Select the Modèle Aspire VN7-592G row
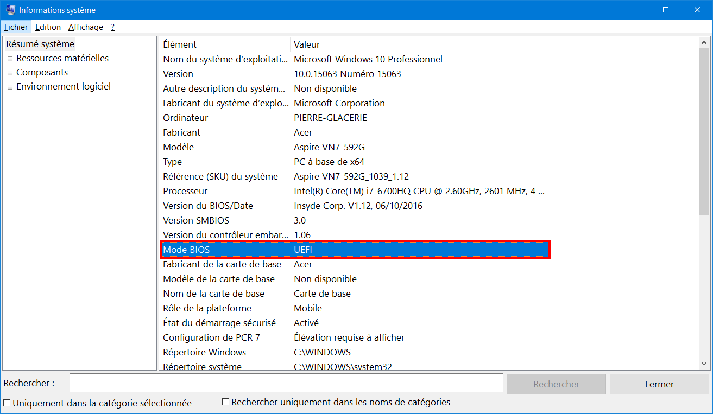Image resolution: width=713 pixels, height=414 pixels. click(354, 147)
